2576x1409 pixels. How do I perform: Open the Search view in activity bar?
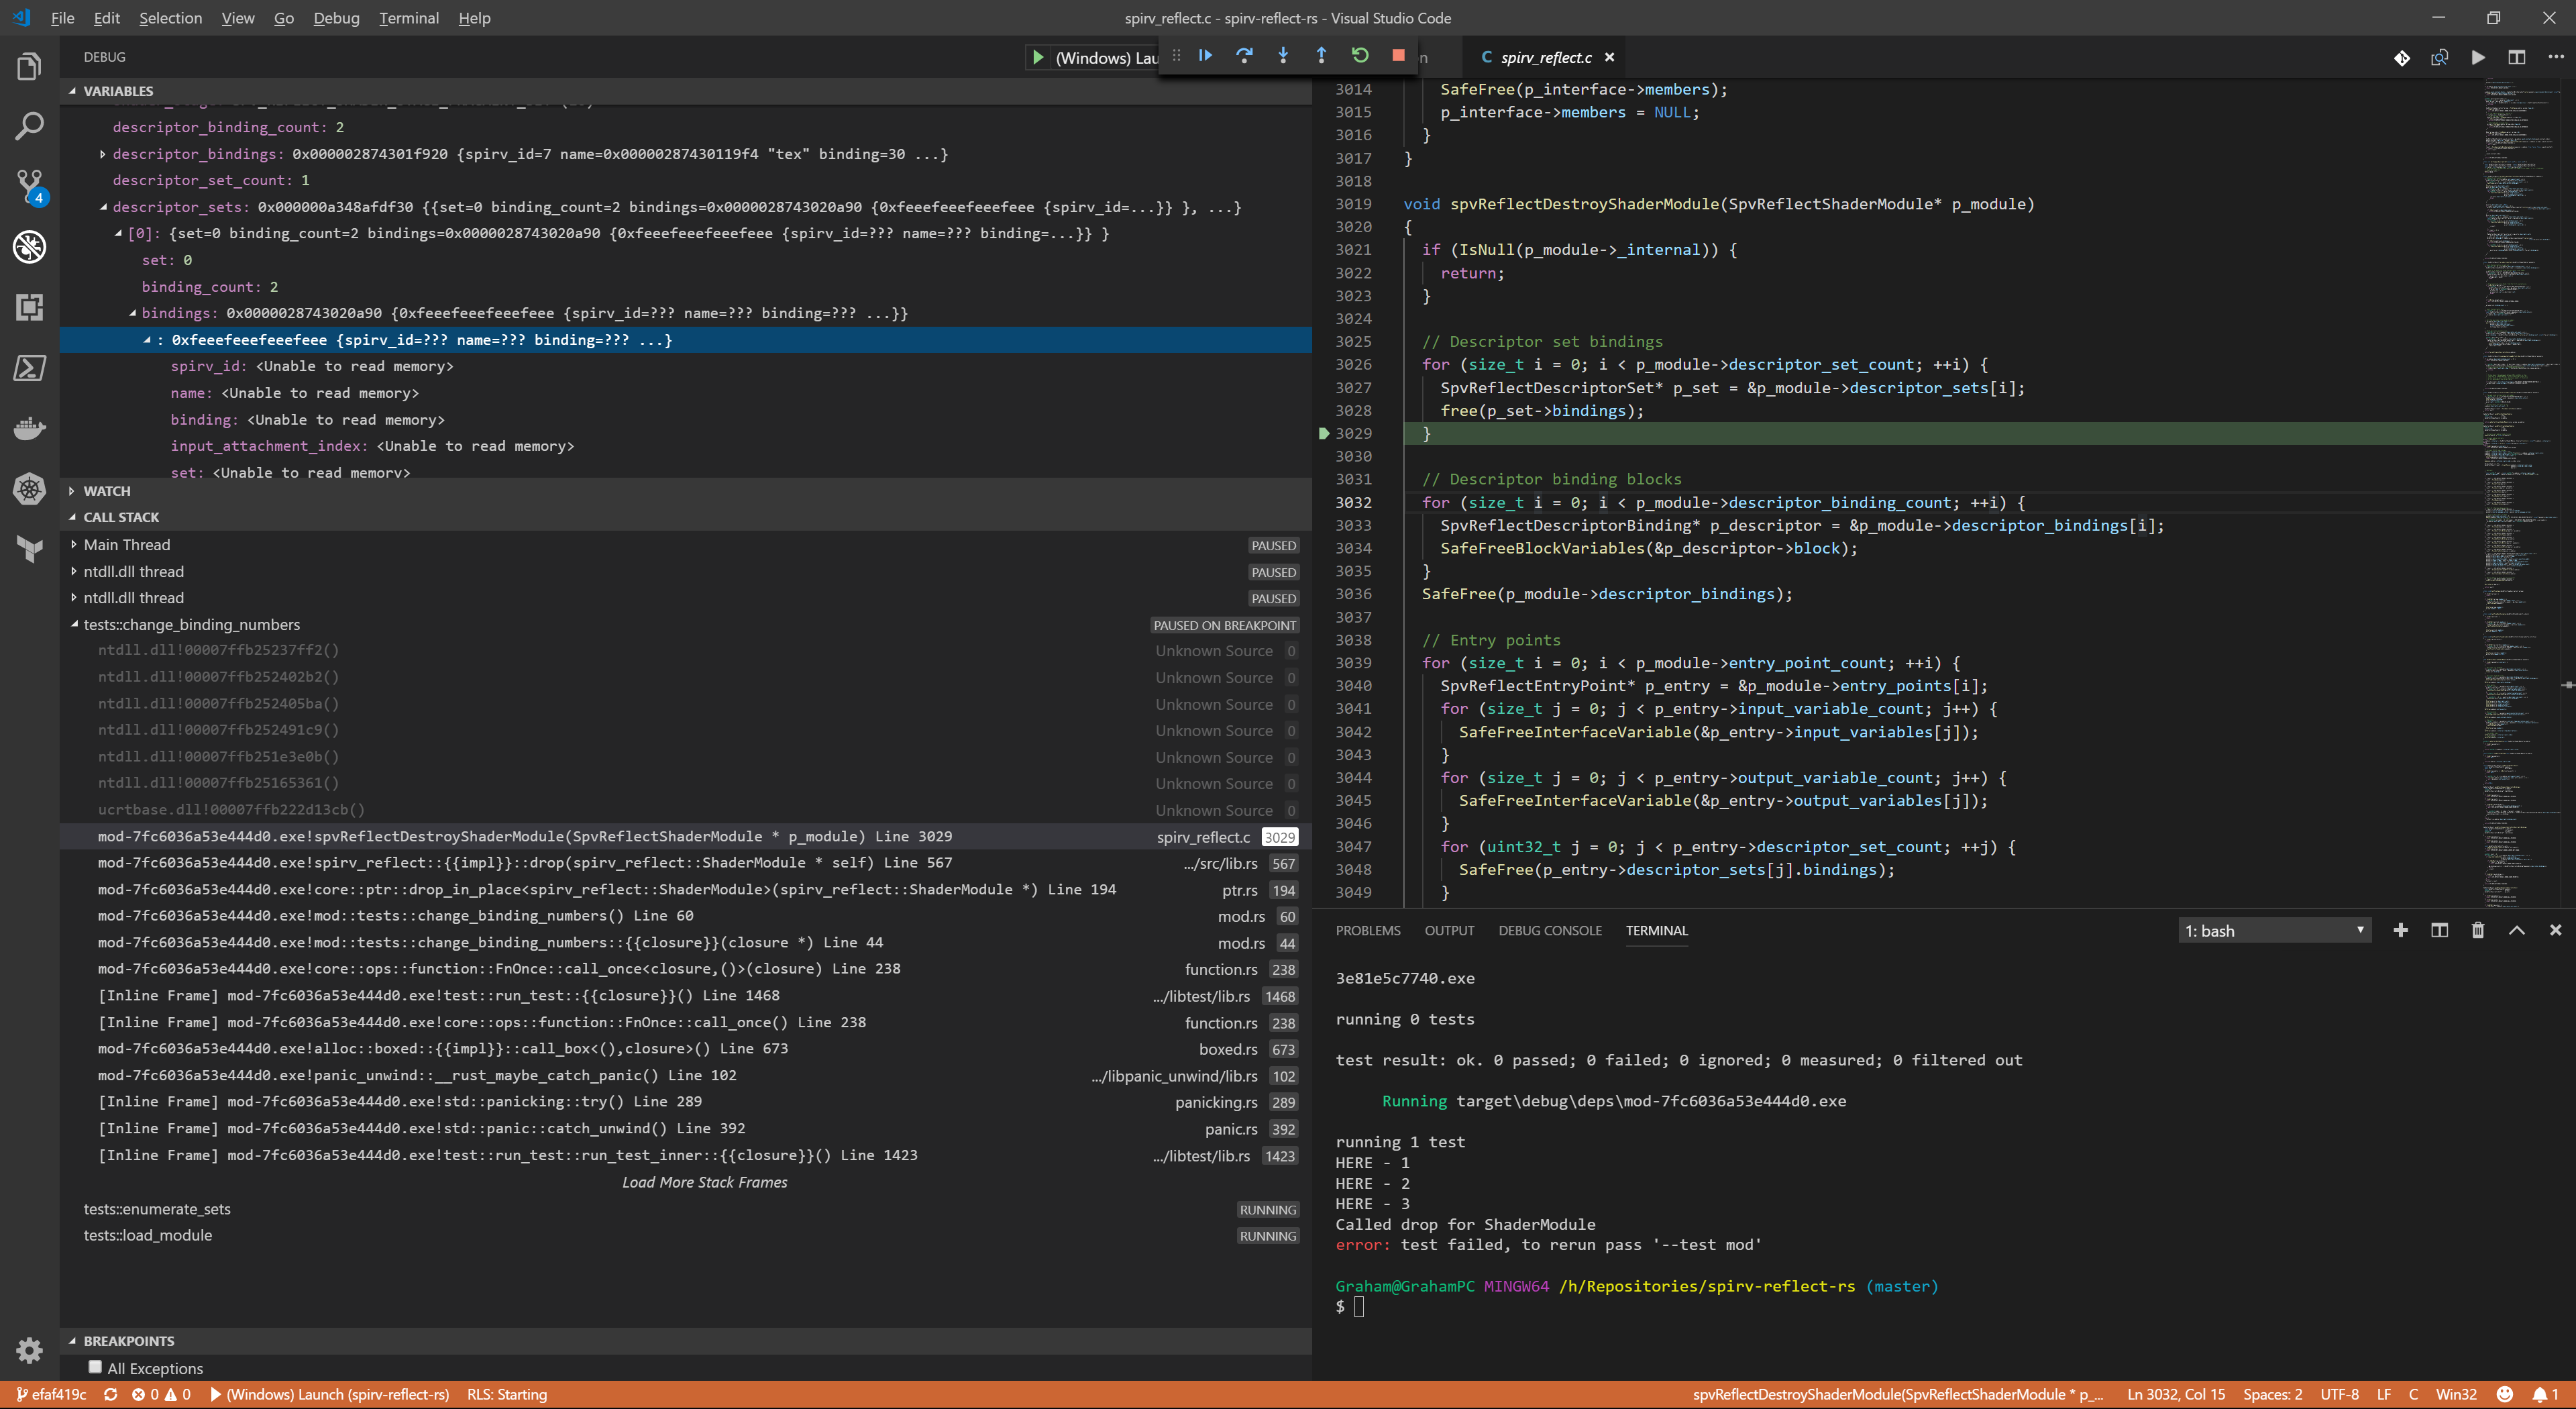(29, 127)
